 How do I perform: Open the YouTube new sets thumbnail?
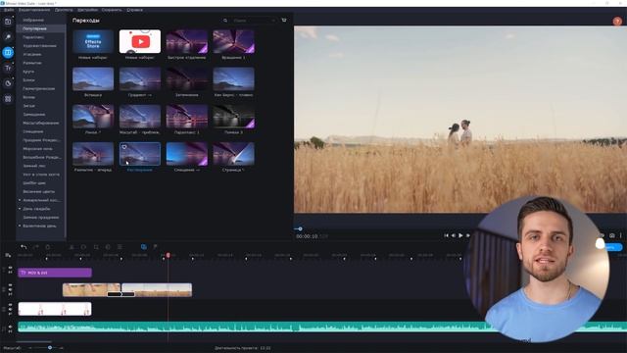pyautogui.click(x=140, y=41)
